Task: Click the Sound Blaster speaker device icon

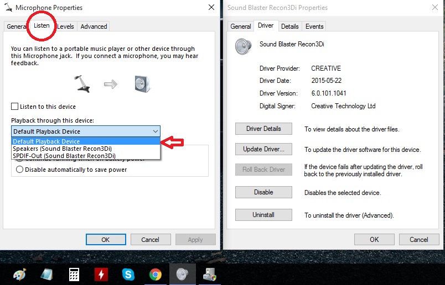Action: coord(243,46)
